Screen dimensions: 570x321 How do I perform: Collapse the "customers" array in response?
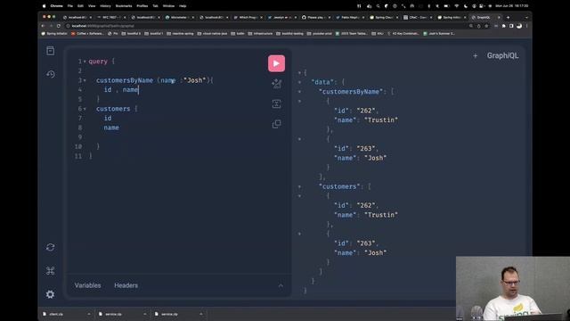coord(299,186)
